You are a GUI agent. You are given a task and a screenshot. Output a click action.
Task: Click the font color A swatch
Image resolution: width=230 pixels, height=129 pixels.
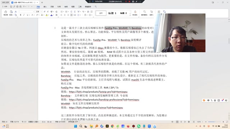pos(51,15)
